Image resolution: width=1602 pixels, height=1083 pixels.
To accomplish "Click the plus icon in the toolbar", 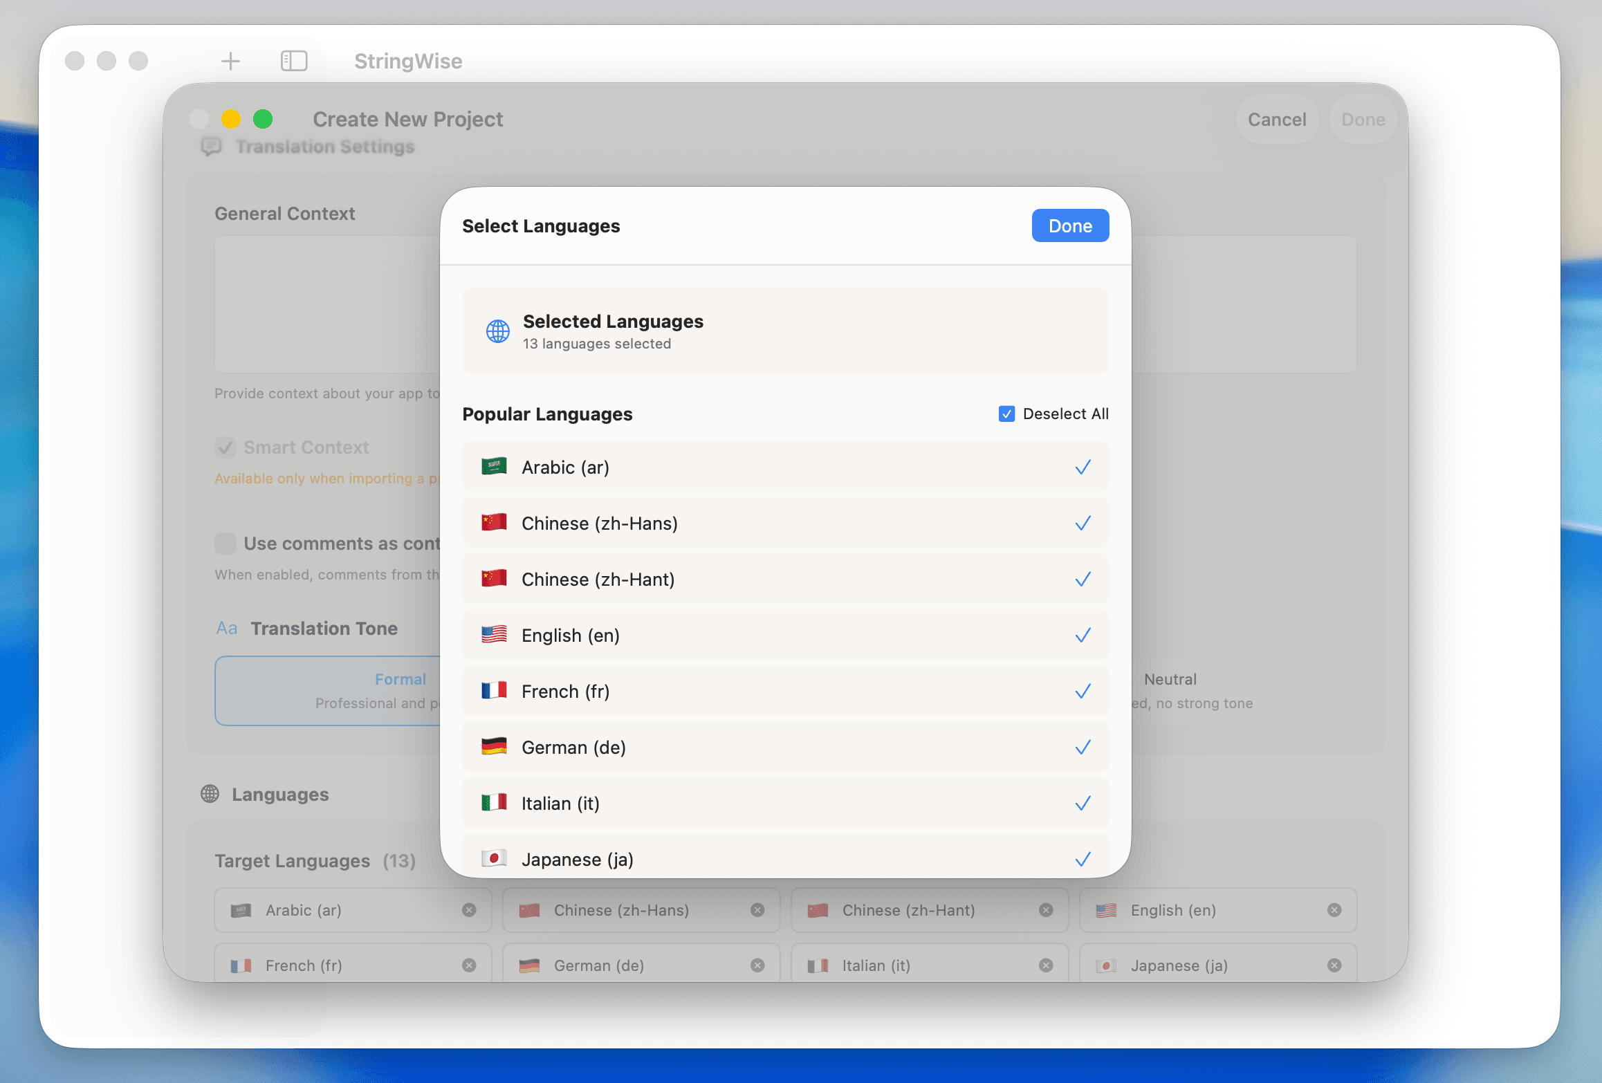I will (x=230, y=61).
